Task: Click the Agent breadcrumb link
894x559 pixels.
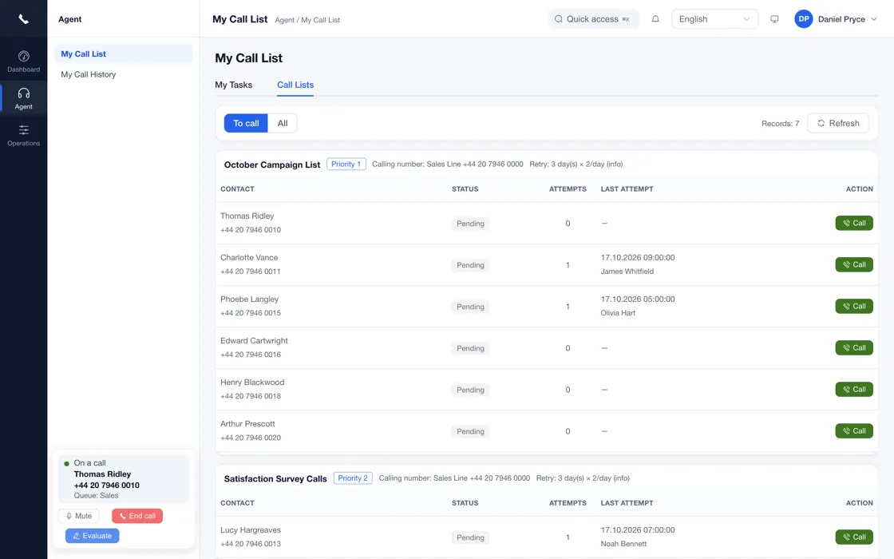Action: tap(284, 20)
